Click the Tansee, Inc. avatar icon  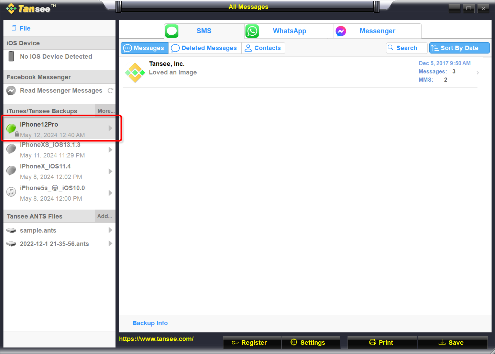coord(135,72)
